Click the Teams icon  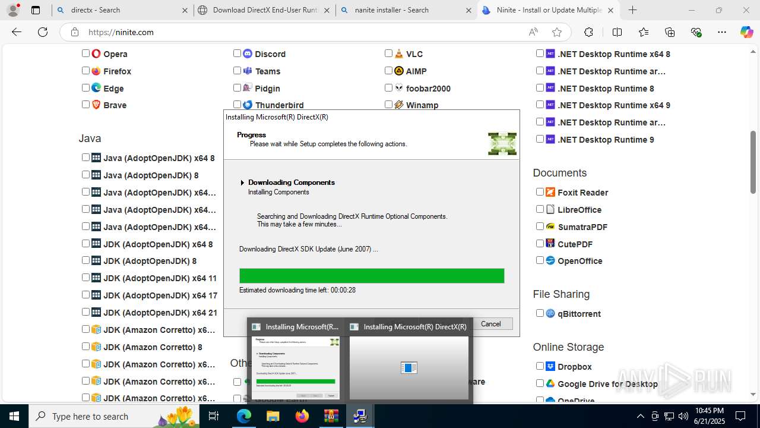(248, 71)
